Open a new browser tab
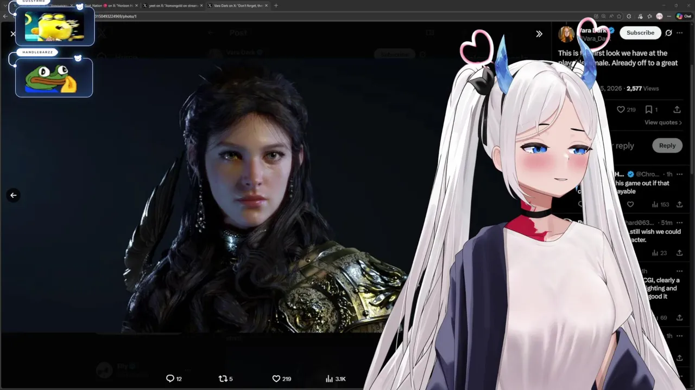Image resolution: width=695 pixels, height=390 pixels. click(x=276, y=5)
